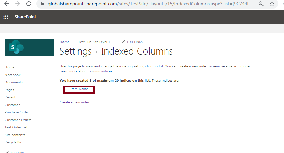Click the small icon below the index list
Image resolution: width=284 pixels, height=153 pixels.
118,99
